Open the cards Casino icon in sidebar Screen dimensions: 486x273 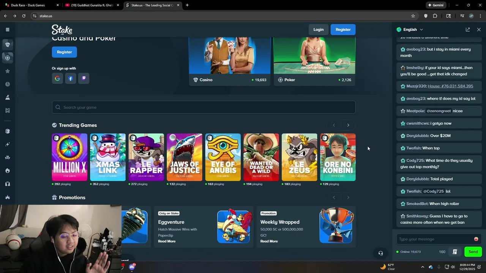coord(7,44)
